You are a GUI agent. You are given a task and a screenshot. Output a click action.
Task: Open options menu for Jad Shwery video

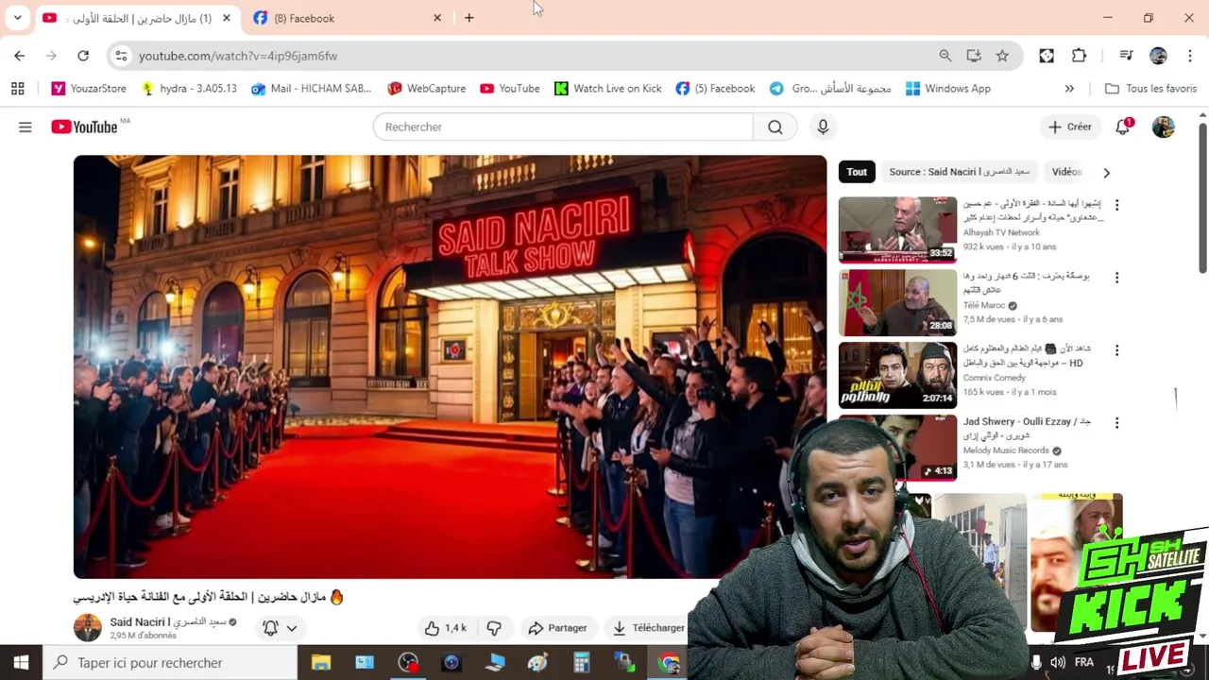click(x=1116, y=423)
